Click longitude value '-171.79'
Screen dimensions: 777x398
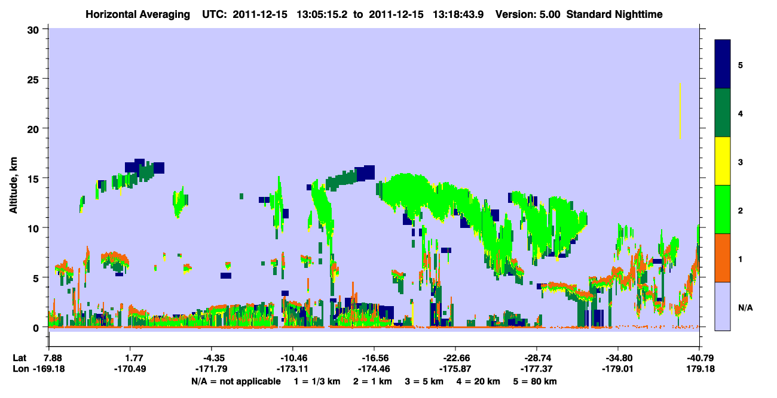211,369
